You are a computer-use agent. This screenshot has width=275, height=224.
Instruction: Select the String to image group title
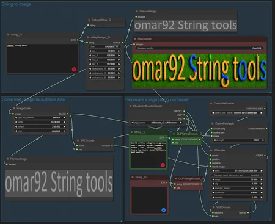(x=16, y=4)
